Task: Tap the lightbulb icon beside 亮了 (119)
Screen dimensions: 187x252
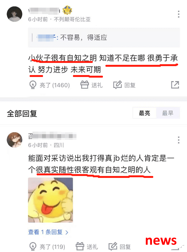Action: [33, 246]
